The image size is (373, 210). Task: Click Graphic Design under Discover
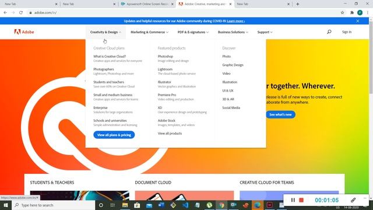point(233,65)
